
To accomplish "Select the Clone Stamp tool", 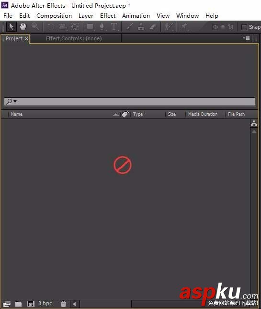I will pos(141,26).
